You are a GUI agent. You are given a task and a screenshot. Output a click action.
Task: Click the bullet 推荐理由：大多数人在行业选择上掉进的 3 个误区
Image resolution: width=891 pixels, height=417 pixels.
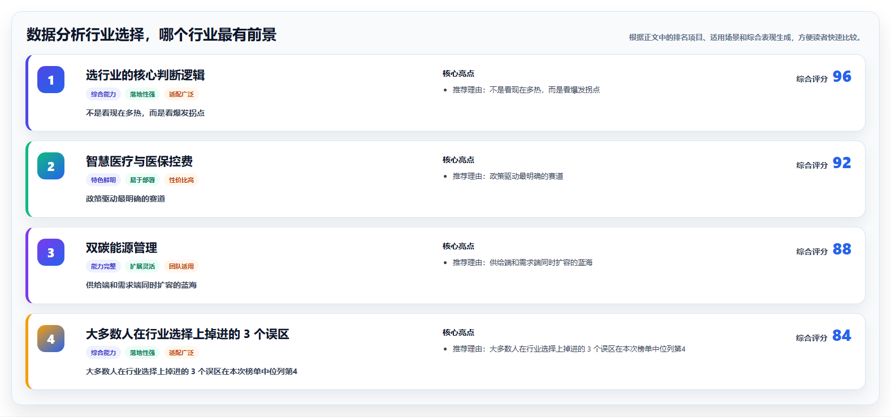(569, 349)
